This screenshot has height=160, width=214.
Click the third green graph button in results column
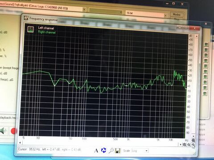point(206,55)
